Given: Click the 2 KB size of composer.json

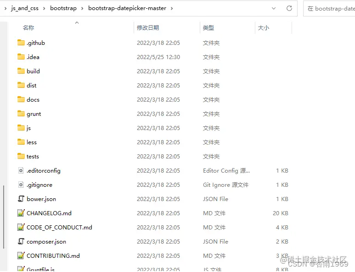Looking at the screenshot, I should 282,242.
